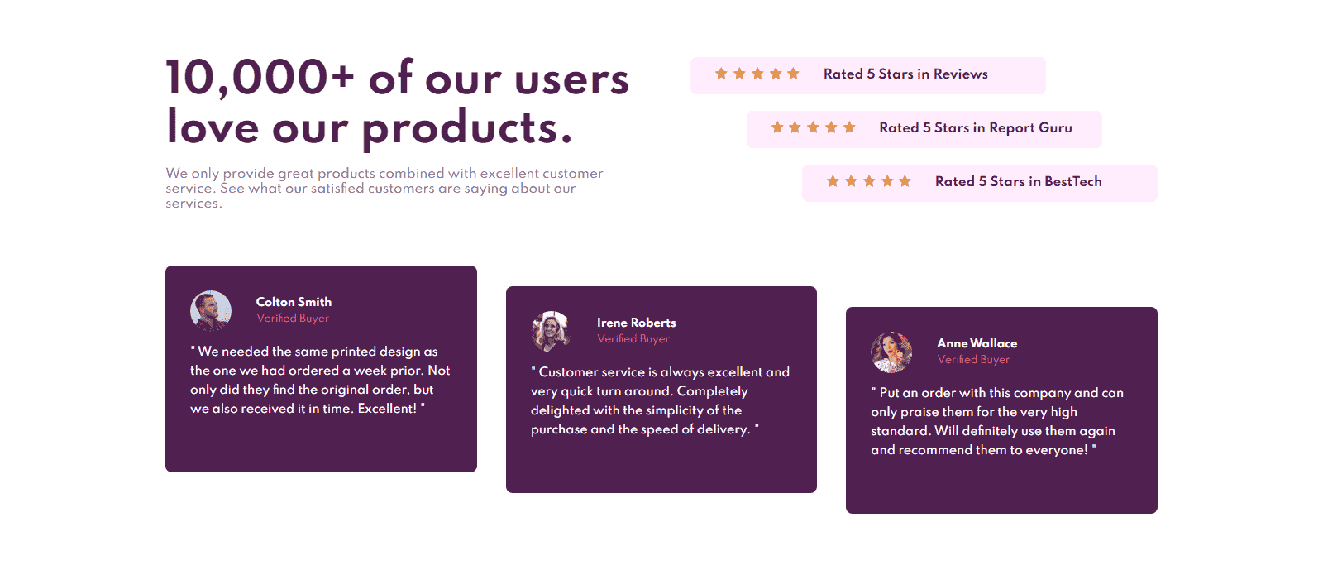Screen dimensions: 1323x570
Task: Click Verified Buyer under Colton Smith
Action: coord(293,319)
